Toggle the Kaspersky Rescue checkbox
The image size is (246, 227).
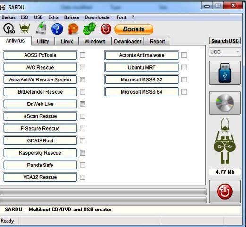(x=83, y=153)
